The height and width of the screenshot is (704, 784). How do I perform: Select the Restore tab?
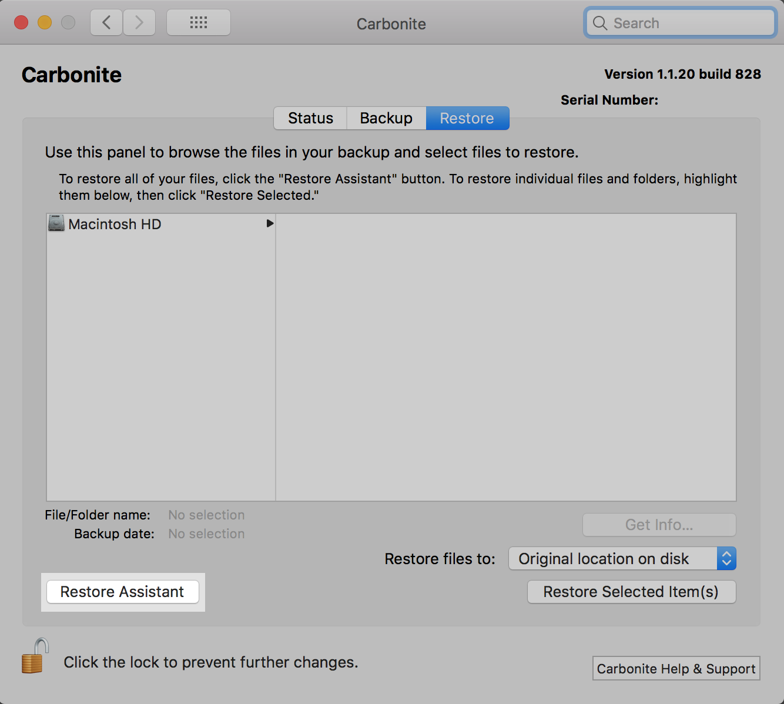coord(467,118)
